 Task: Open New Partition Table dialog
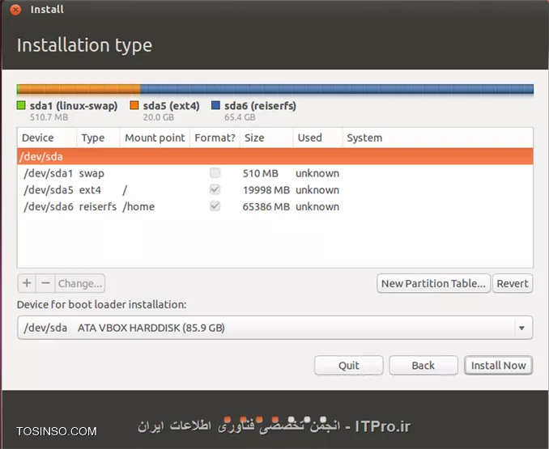coord(433,283)
